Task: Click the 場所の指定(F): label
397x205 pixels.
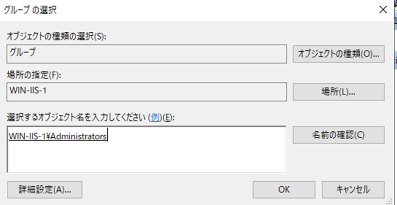Action: [34, 73]
